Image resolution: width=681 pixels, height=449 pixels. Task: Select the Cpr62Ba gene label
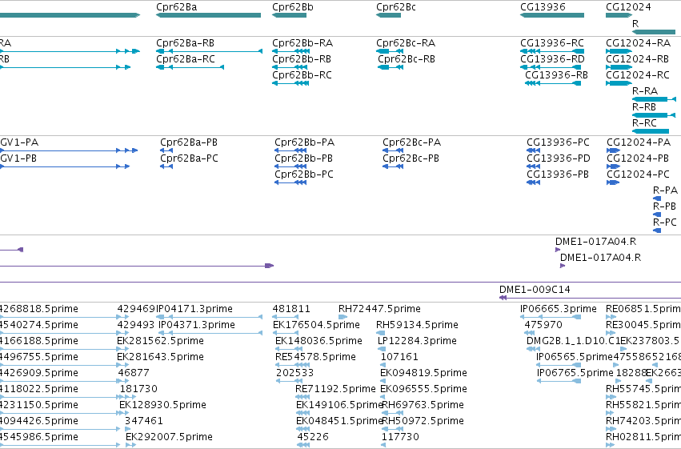pos(176,7)
